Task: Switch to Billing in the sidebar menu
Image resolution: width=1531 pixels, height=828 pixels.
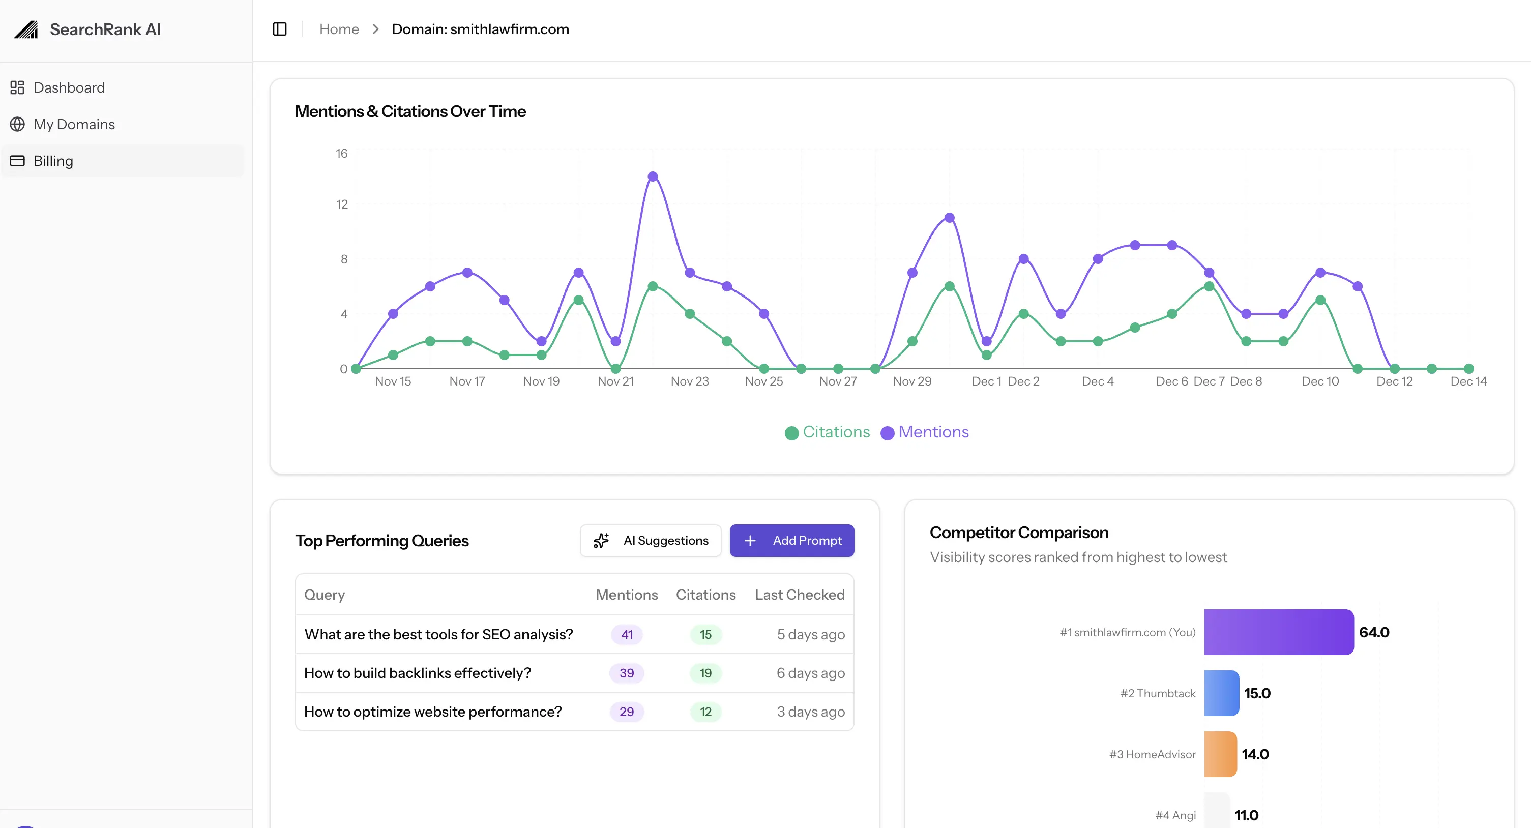Action: (53, 161)
